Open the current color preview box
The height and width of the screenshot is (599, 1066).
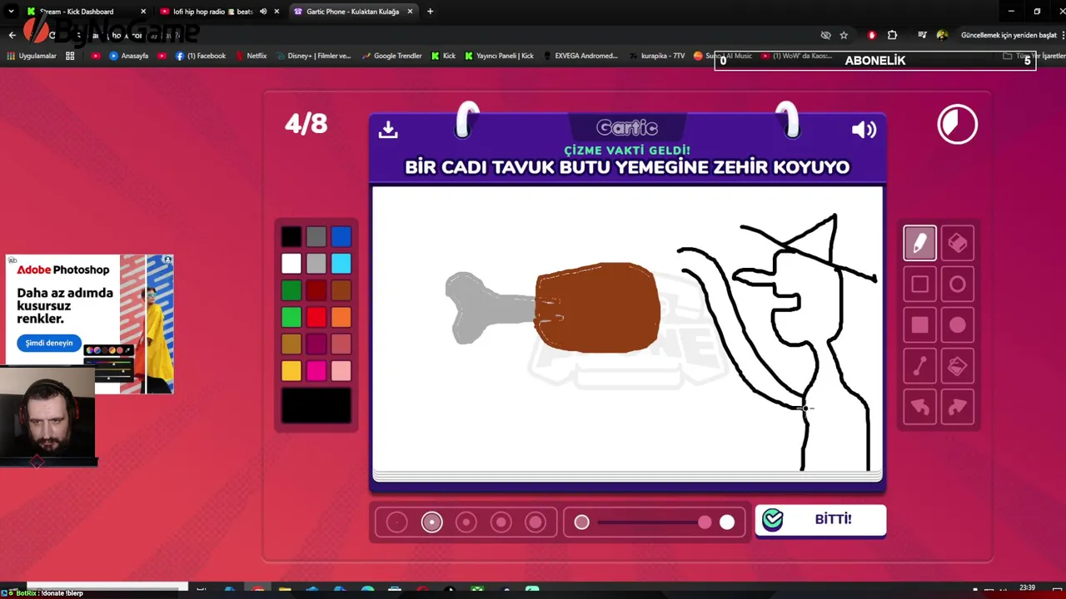[x=316, y=406]
